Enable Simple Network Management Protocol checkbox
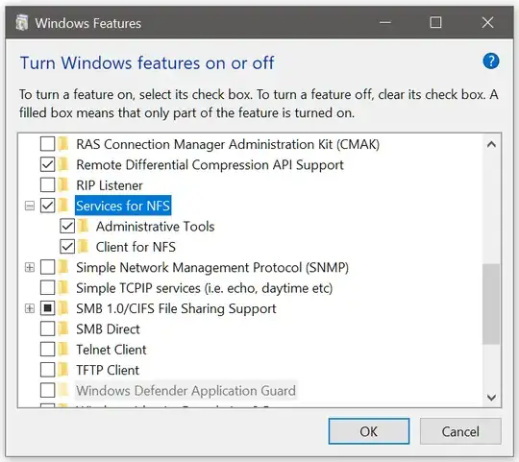The width and height of the screenshot is (519, 462). tap(48, 267)
